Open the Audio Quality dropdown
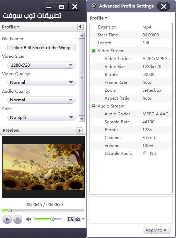 tap(42, 100)
